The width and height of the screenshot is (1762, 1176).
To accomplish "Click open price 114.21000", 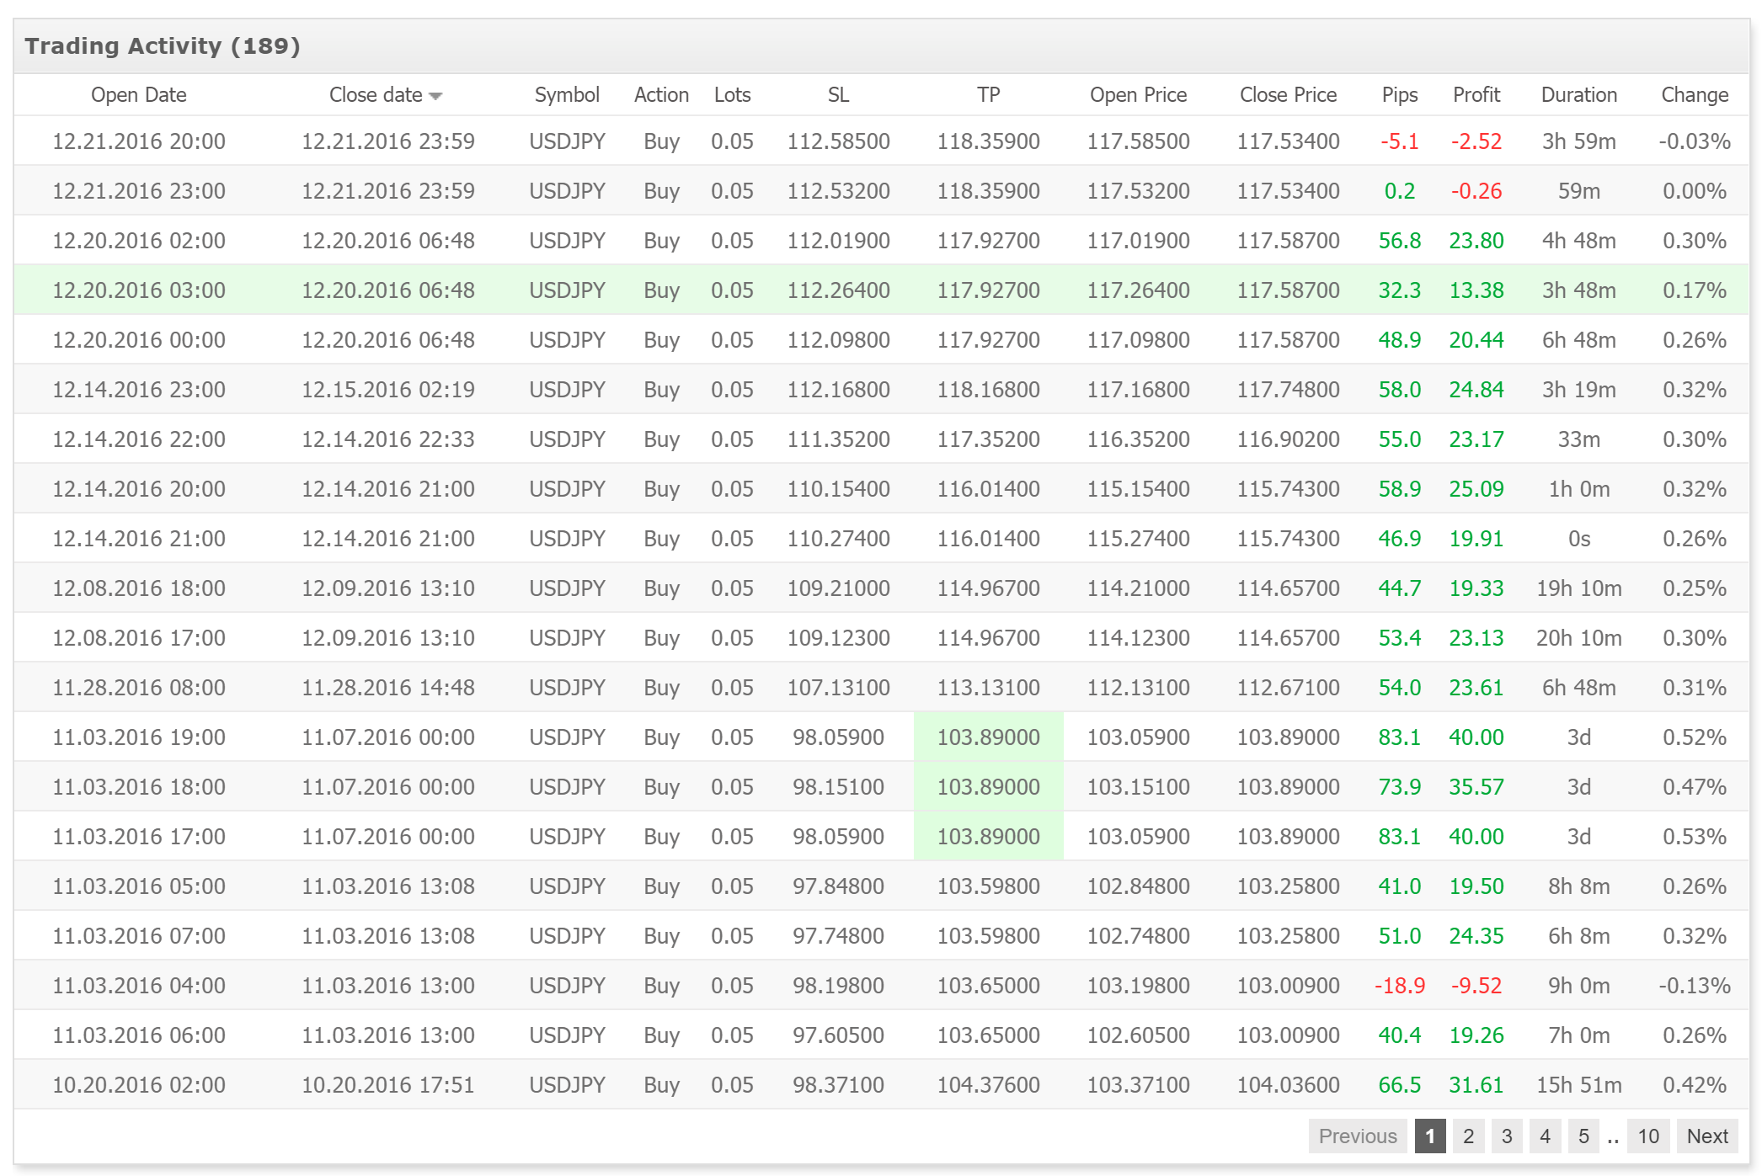I will tap(1138, 588).
